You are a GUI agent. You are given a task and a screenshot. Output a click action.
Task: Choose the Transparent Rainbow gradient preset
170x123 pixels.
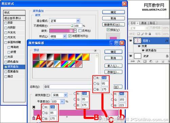(71, 64)
